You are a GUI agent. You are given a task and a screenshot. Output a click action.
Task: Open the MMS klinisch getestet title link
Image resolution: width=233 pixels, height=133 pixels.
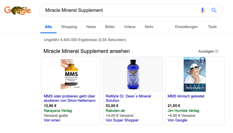pos(186,96)
